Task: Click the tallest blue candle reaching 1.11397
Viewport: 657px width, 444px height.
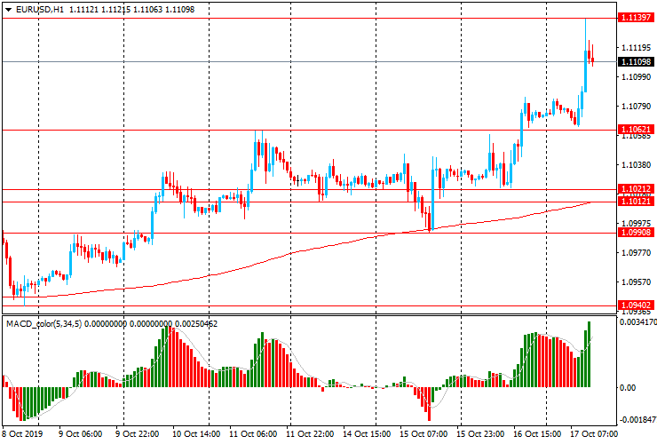Action: point(585,71)
